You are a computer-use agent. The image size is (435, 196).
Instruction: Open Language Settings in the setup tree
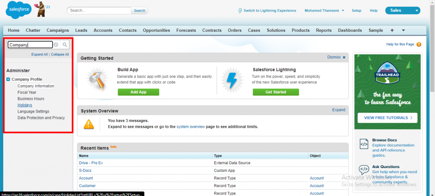click(x=33, y=111)
